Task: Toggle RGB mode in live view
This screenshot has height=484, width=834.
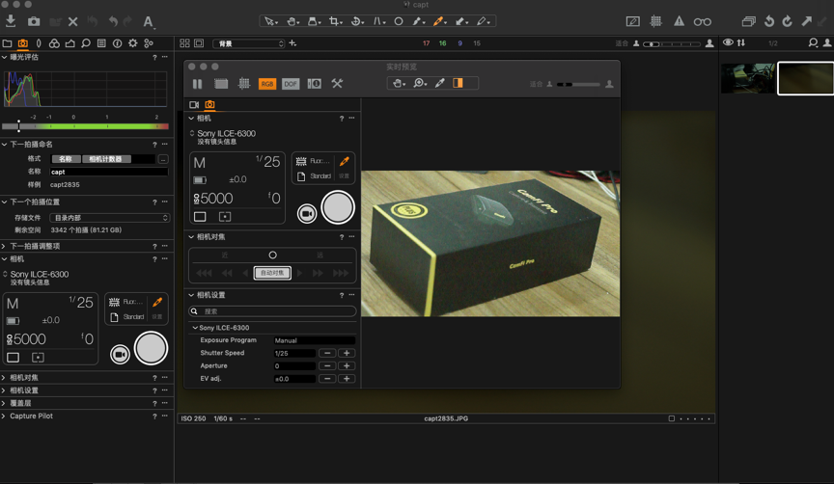Action: (267, 84)
